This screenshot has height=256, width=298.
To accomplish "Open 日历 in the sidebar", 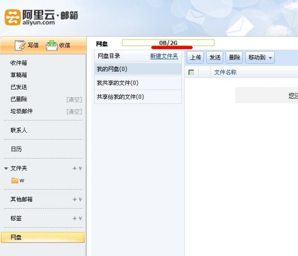I will (x=16, y=149).
